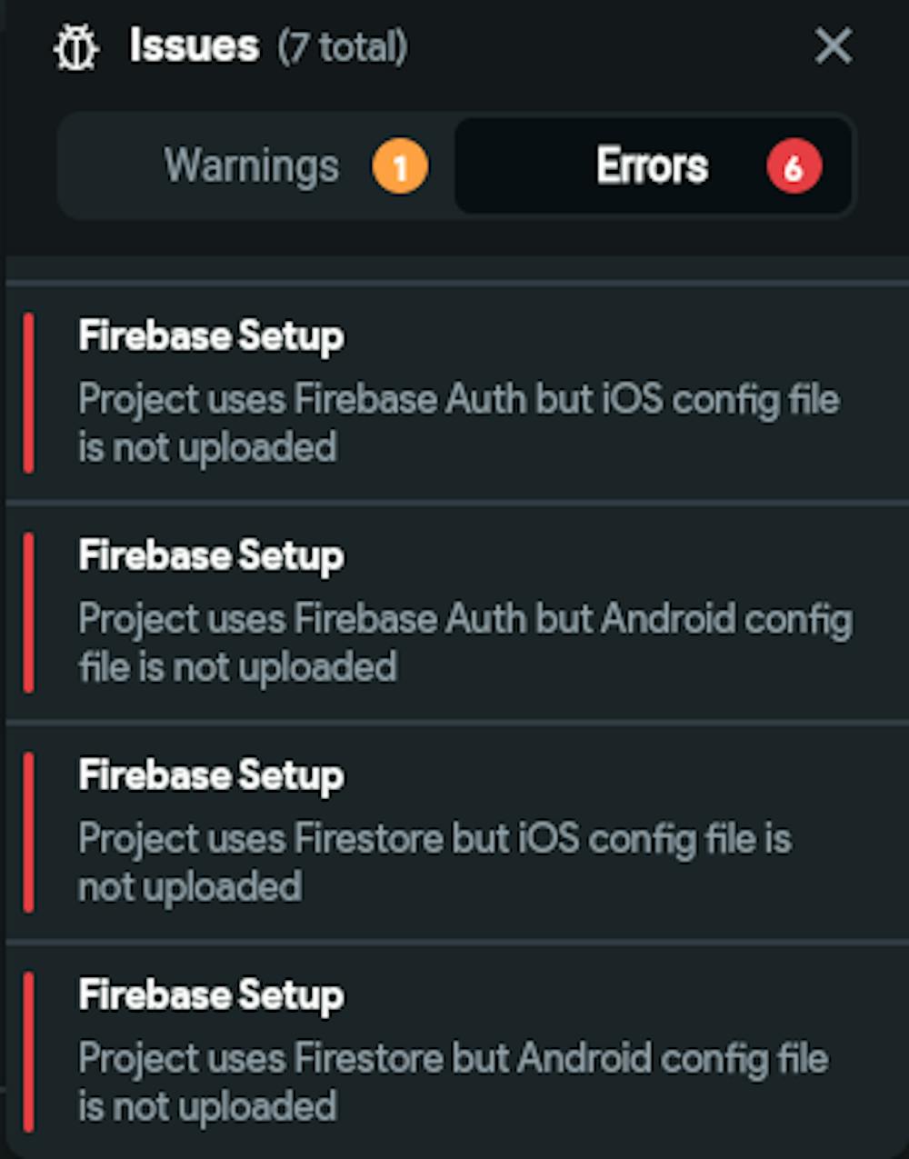
Task: Select the Errors tab
Action: tap(652, 166)
